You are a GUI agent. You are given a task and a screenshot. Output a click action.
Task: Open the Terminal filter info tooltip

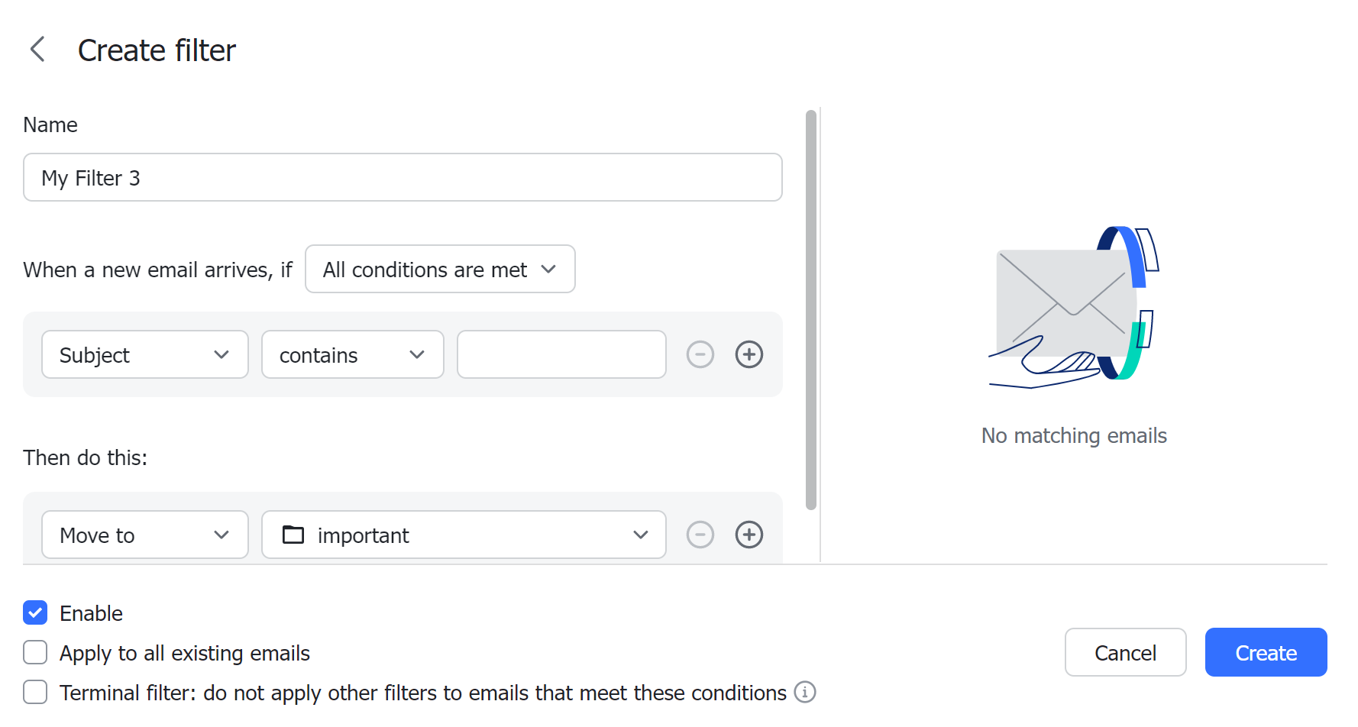click(805, 692)
